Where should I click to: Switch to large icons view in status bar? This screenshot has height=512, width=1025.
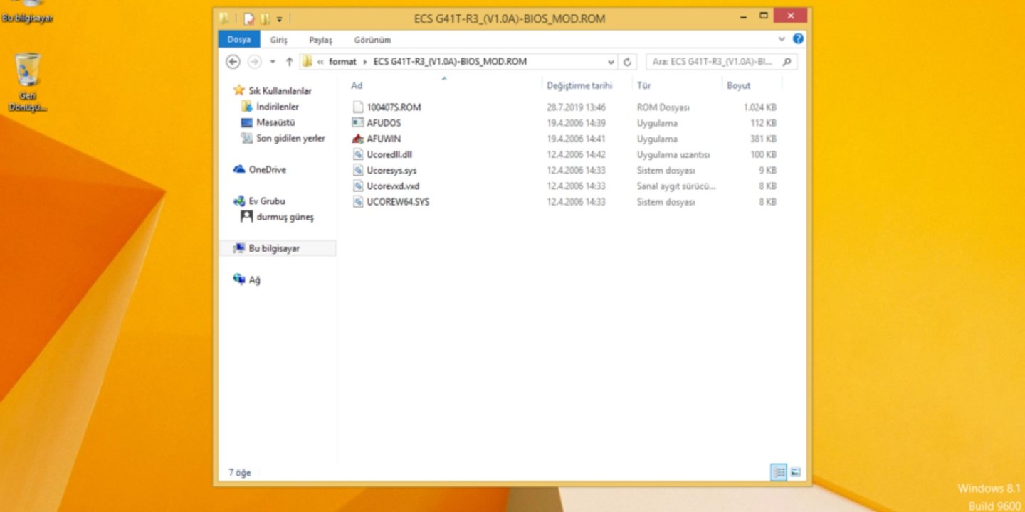pos(795,472)
